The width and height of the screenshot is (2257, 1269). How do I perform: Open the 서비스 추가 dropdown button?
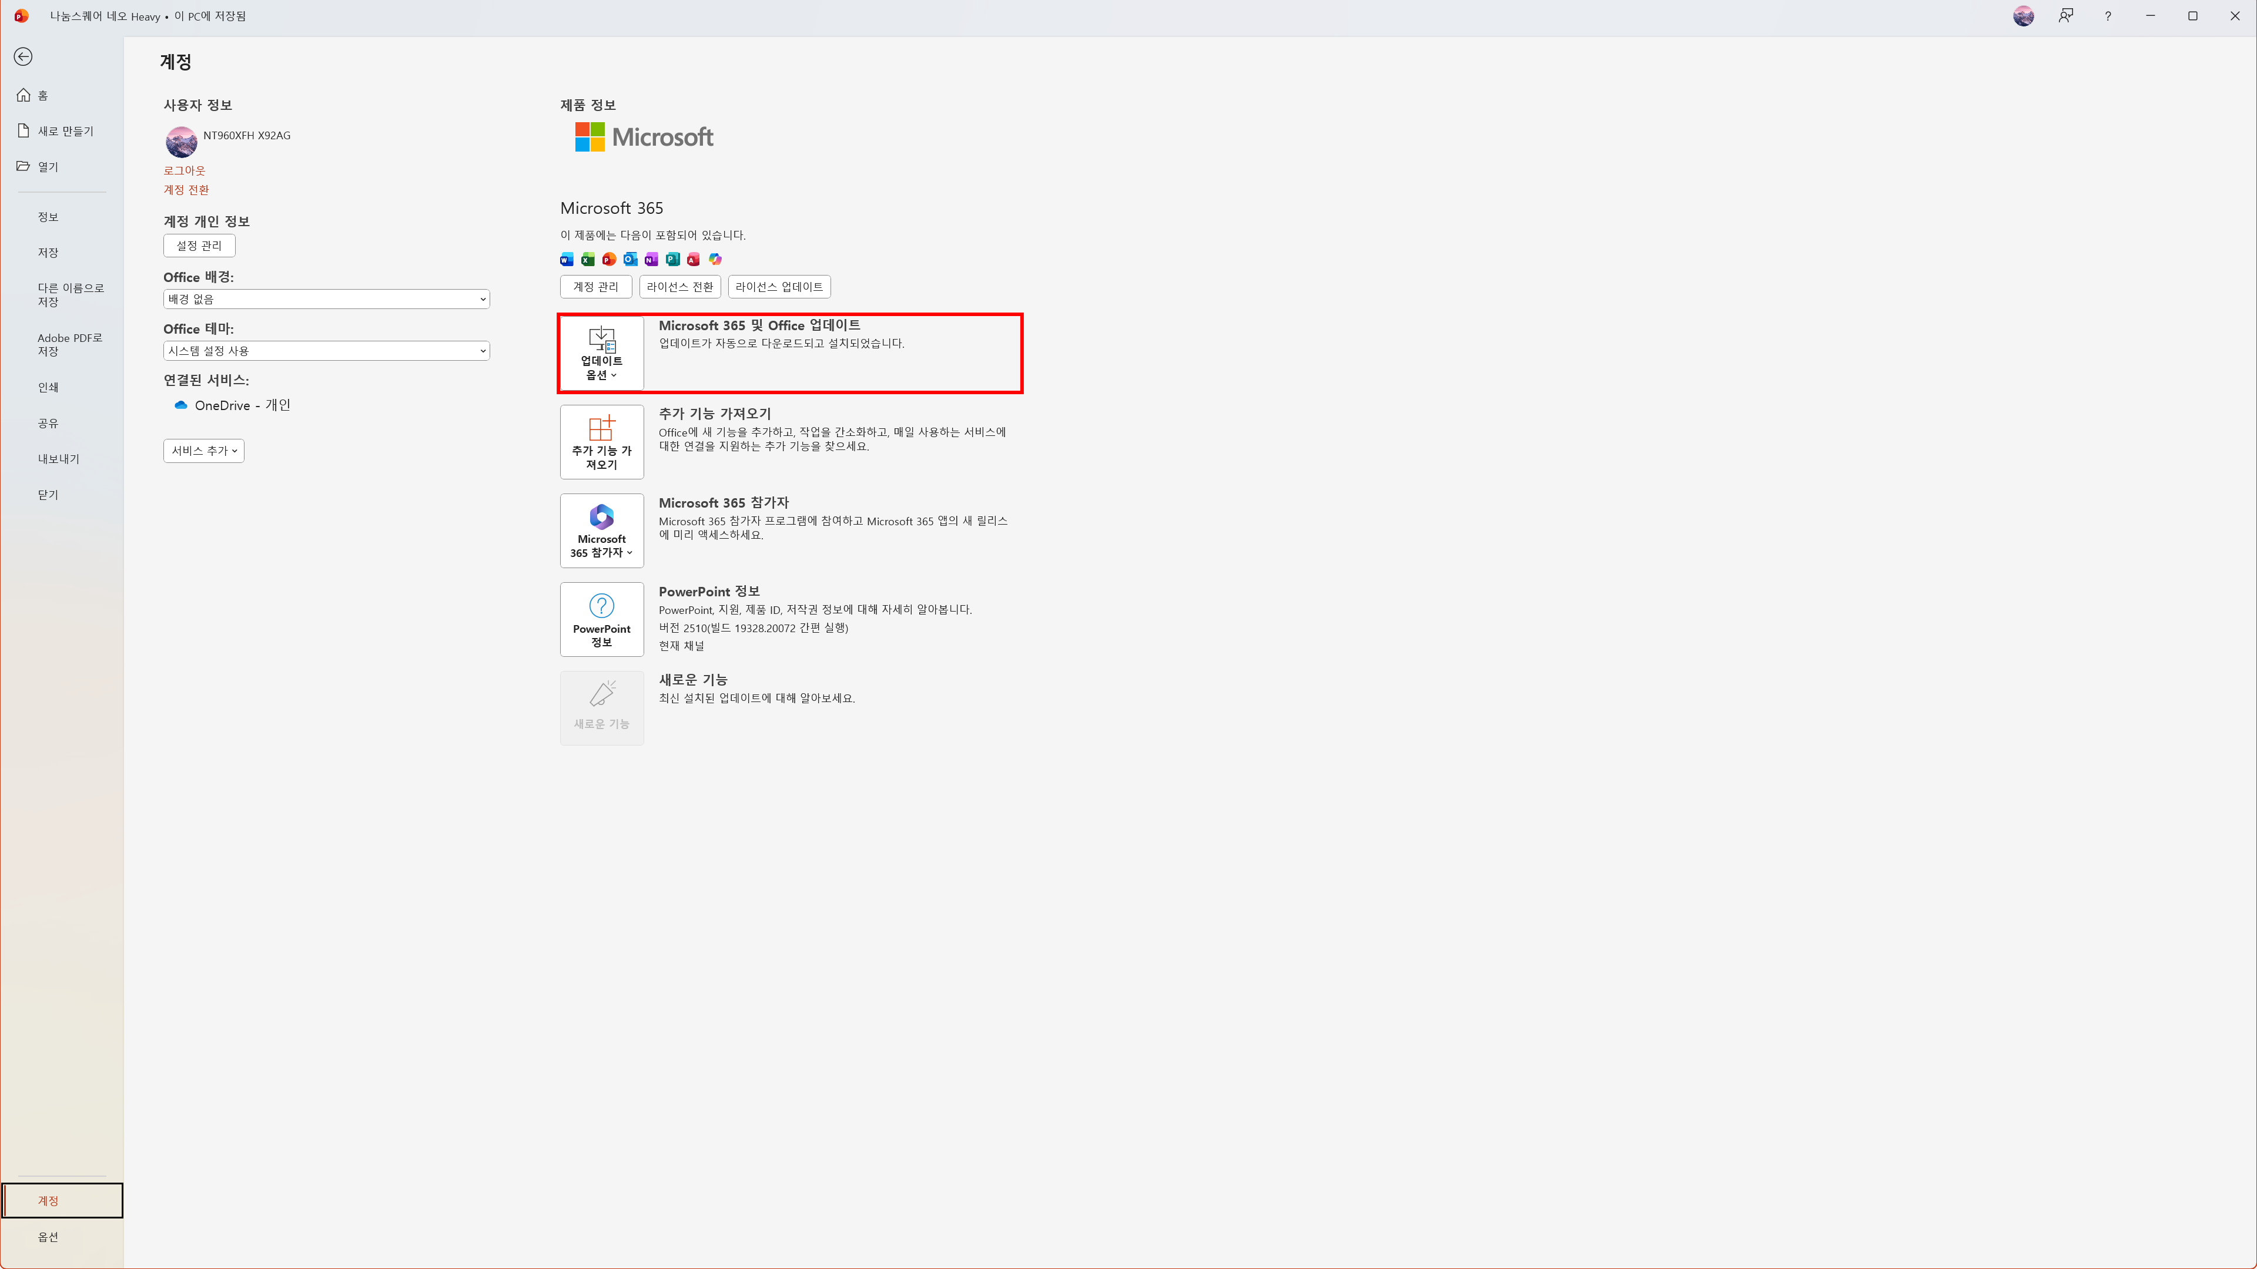coord(203,451)
